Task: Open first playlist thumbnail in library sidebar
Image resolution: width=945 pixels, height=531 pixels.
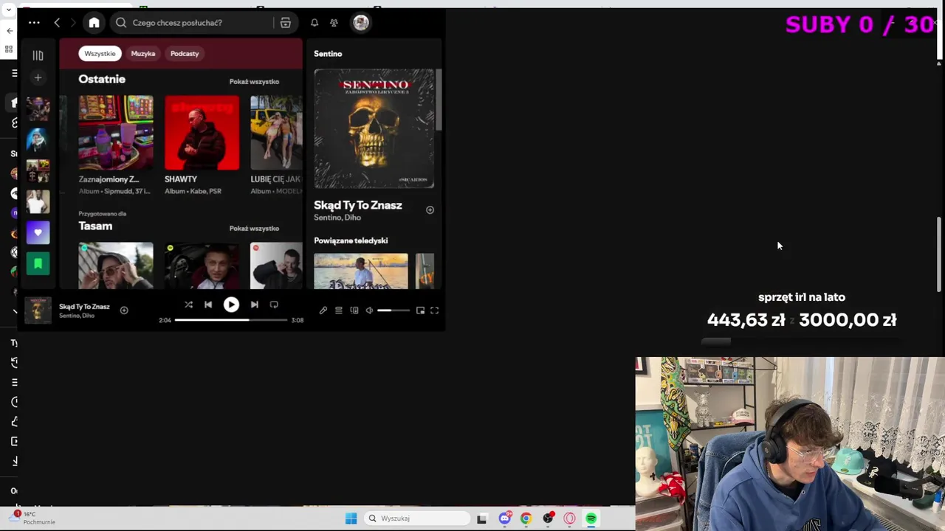Action: 38,108
